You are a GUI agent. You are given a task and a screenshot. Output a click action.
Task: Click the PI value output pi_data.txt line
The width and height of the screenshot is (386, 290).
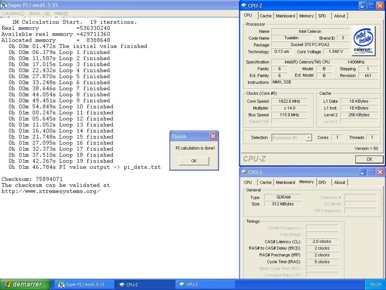tap(85, 167)
